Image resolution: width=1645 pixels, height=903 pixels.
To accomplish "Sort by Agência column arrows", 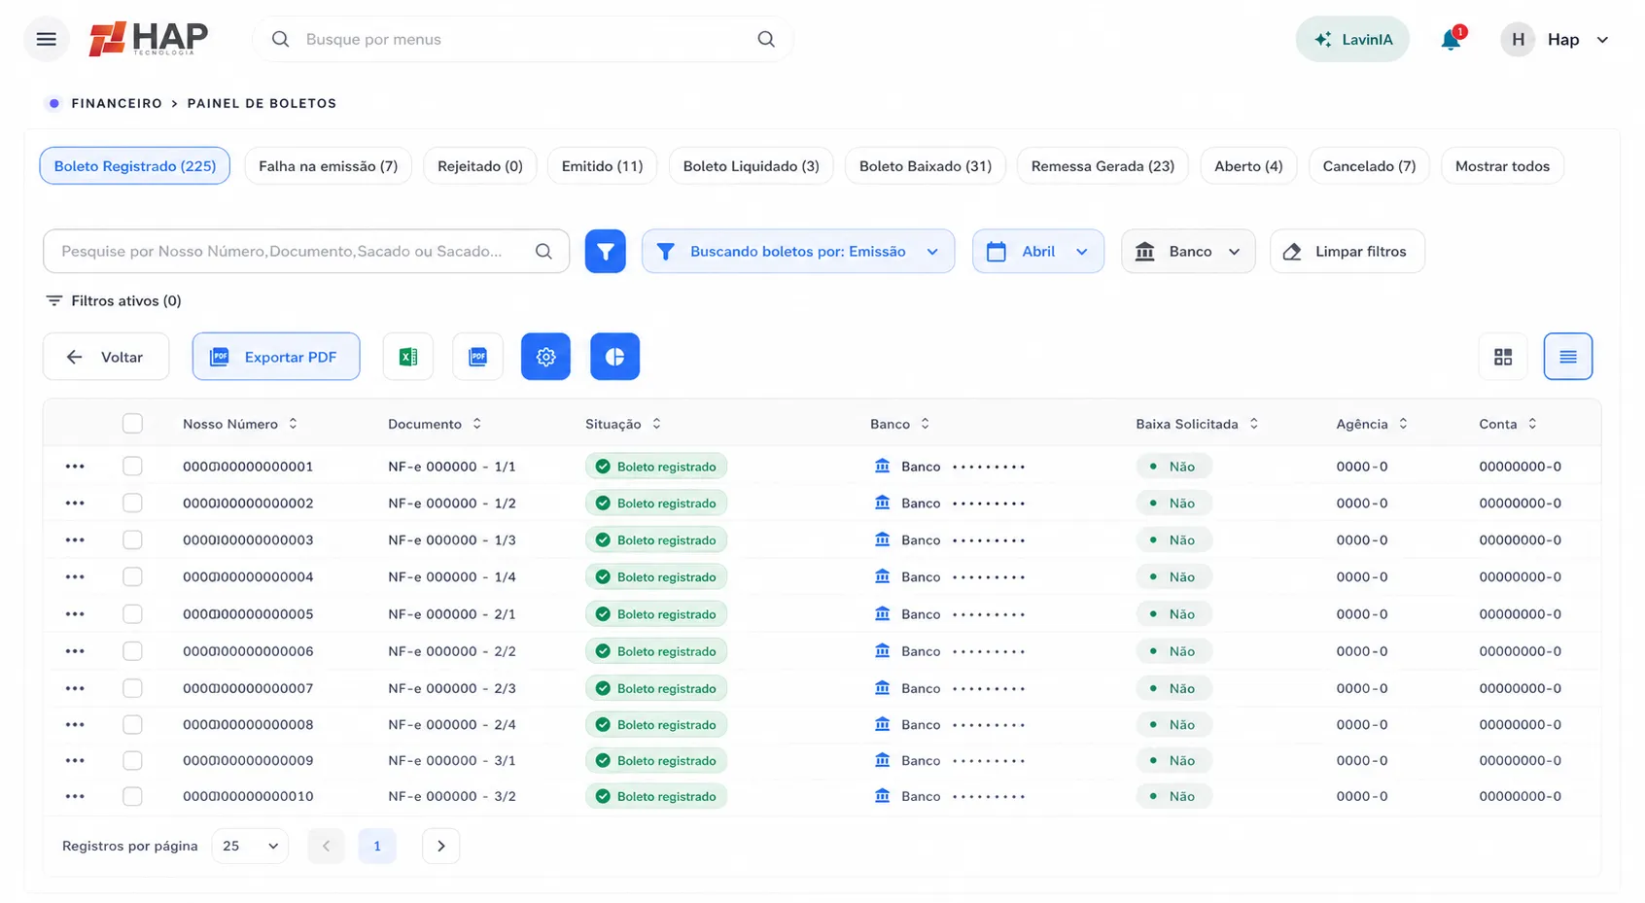I will (x=1403, y=424).
